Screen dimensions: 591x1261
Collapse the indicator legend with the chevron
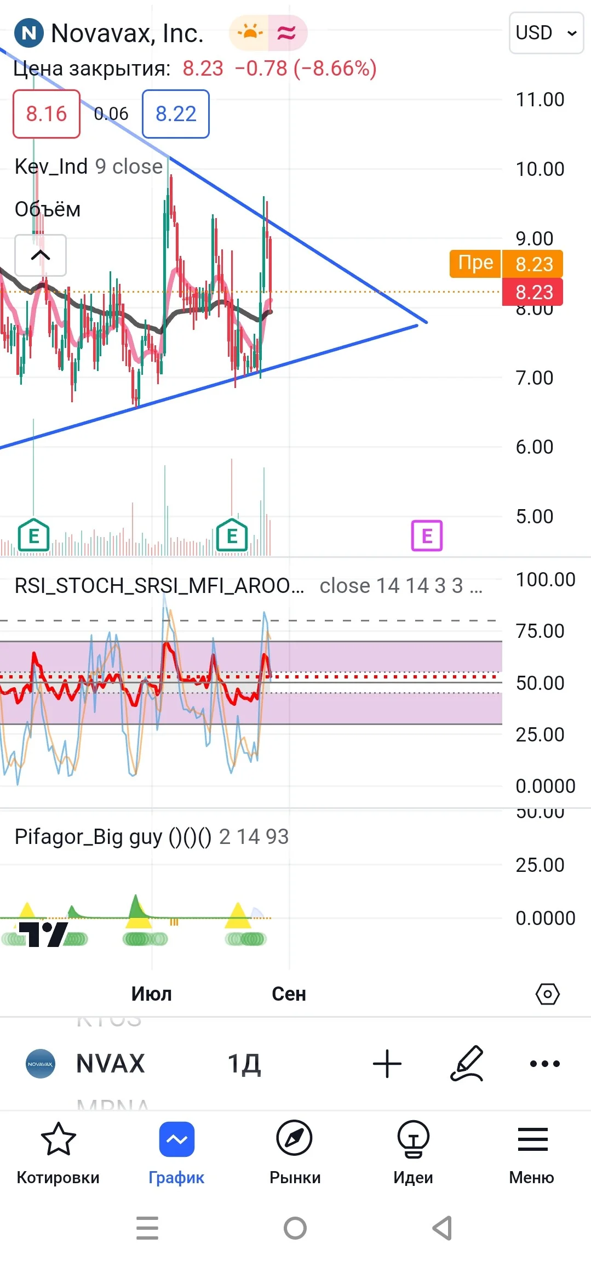tap(41, 255)
